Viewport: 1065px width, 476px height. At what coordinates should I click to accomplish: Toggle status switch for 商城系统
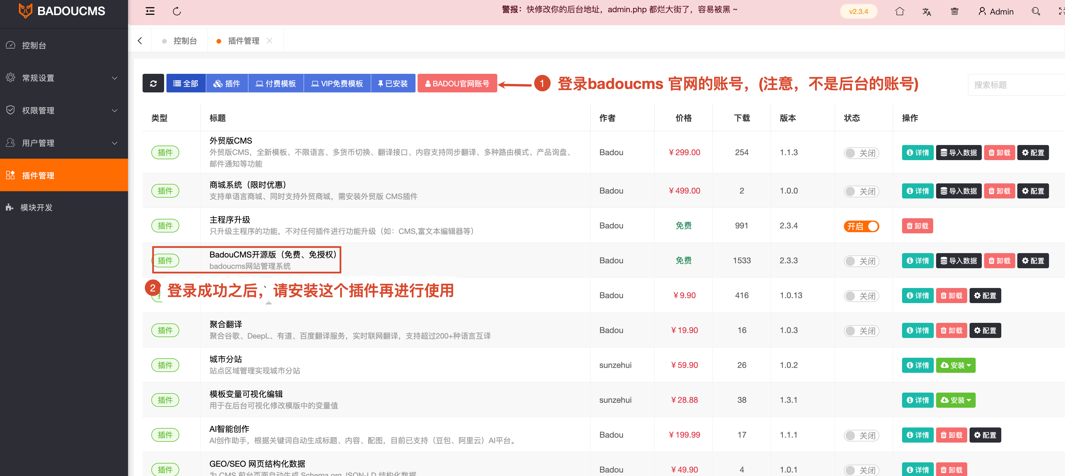coord(861,192)
